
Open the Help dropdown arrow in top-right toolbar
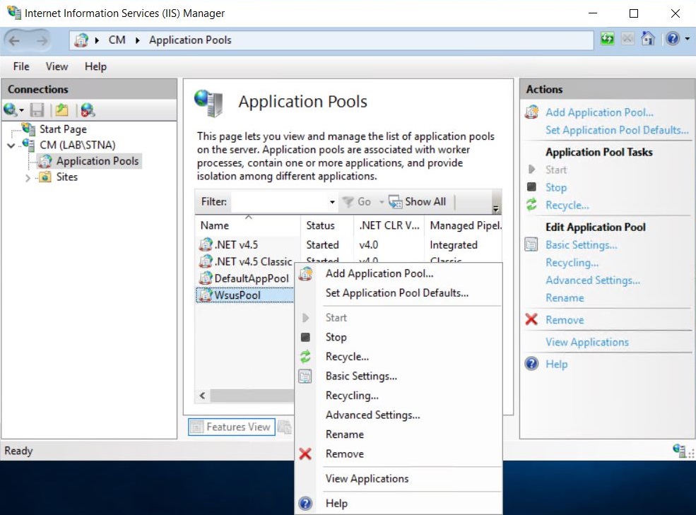688,40
